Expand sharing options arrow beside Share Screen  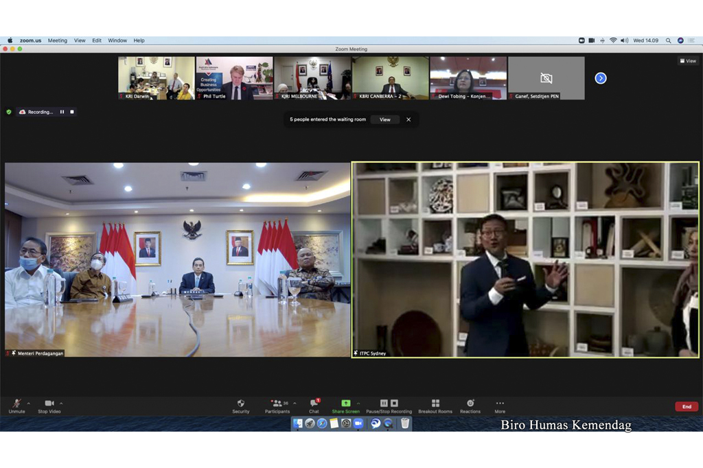[x=358, y=403]
